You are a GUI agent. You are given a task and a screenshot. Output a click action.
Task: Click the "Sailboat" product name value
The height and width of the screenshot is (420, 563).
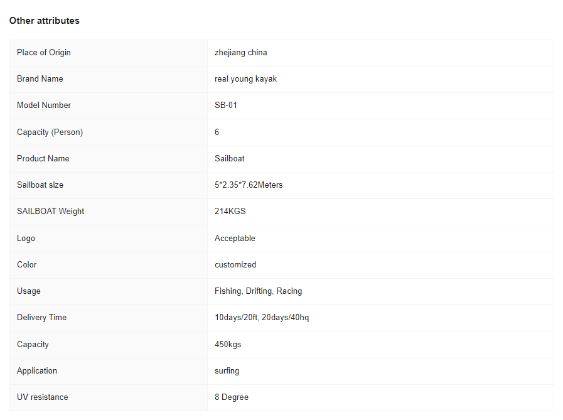[x=230, y=159]
